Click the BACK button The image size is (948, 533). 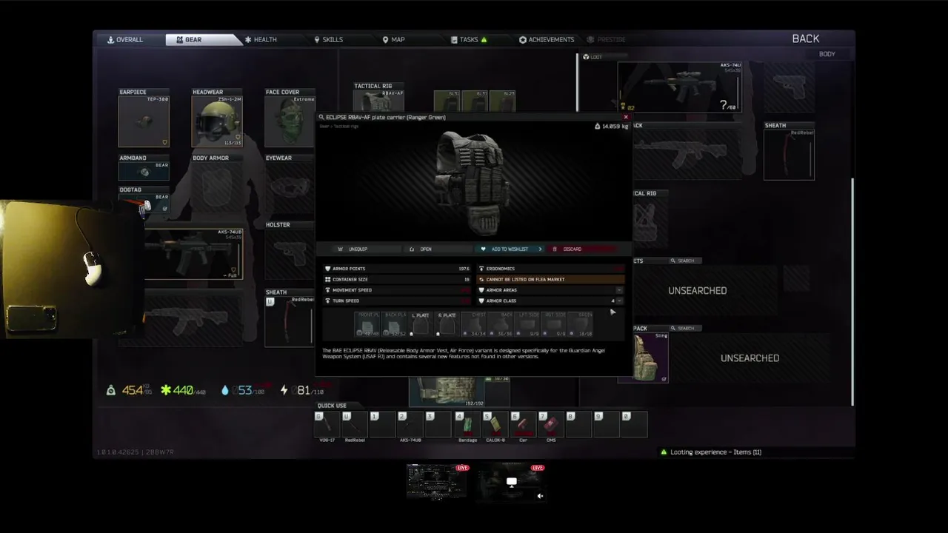point(806,38)
